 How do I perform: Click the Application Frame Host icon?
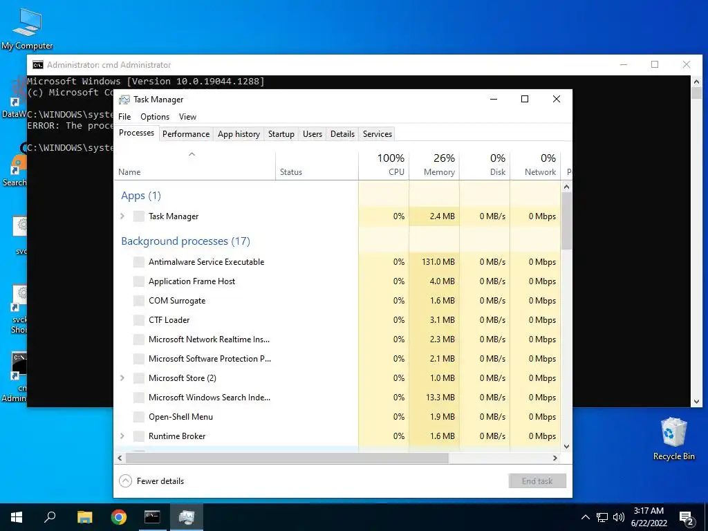[x=139, y=281]
